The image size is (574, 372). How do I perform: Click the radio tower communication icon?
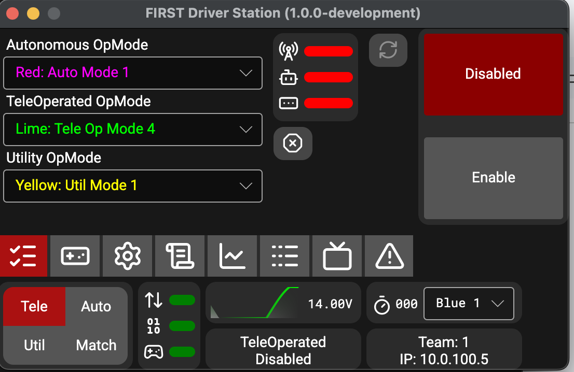coord(289,51)
